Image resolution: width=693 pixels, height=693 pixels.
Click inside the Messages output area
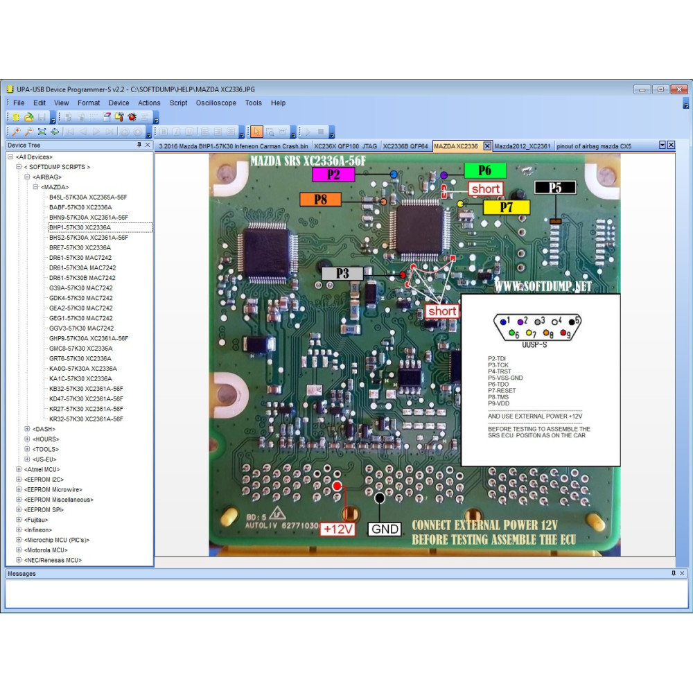point(346,594)
